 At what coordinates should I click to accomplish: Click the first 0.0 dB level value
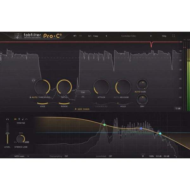[159, 156]
